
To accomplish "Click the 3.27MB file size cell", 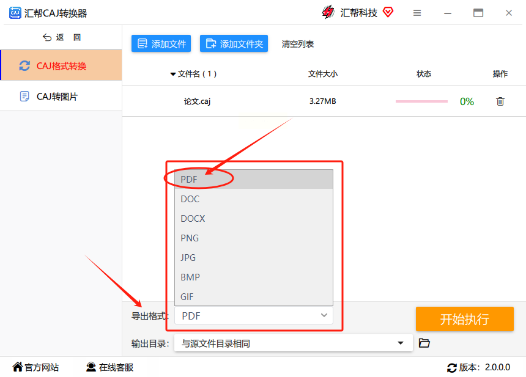I will [x=323, y=101].
